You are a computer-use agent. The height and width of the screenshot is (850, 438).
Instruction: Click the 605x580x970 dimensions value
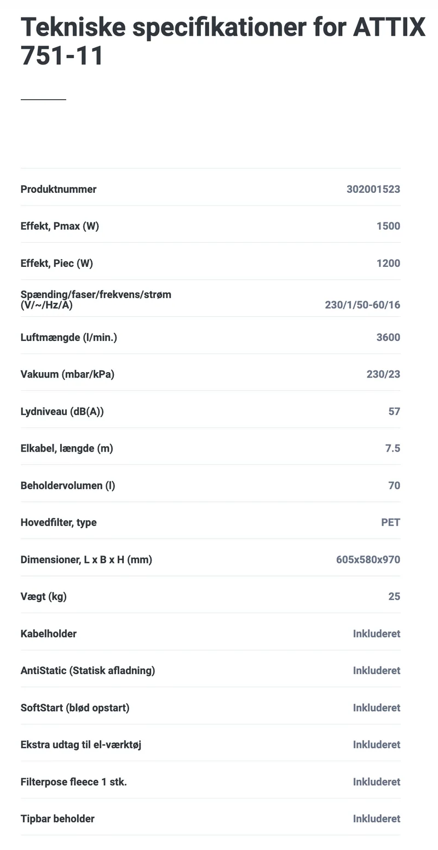[368, 560]
